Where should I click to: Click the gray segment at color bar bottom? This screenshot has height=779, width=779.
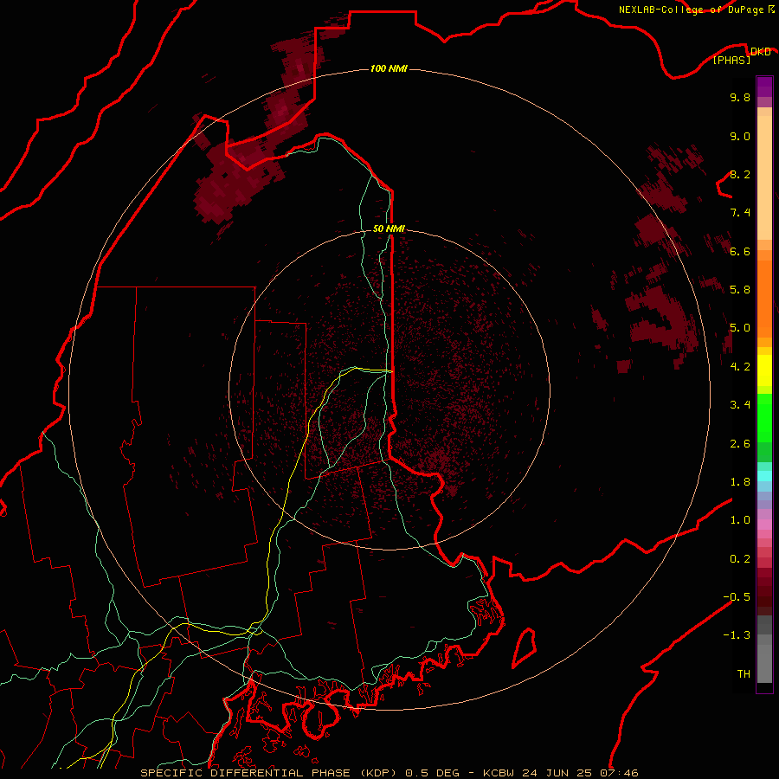tap(764, 659)
